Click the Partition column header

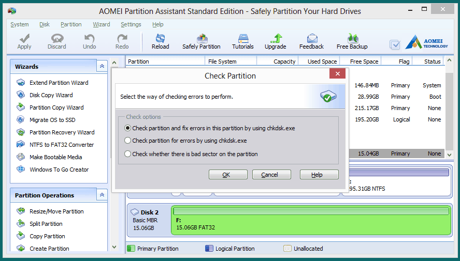point(165,62)
